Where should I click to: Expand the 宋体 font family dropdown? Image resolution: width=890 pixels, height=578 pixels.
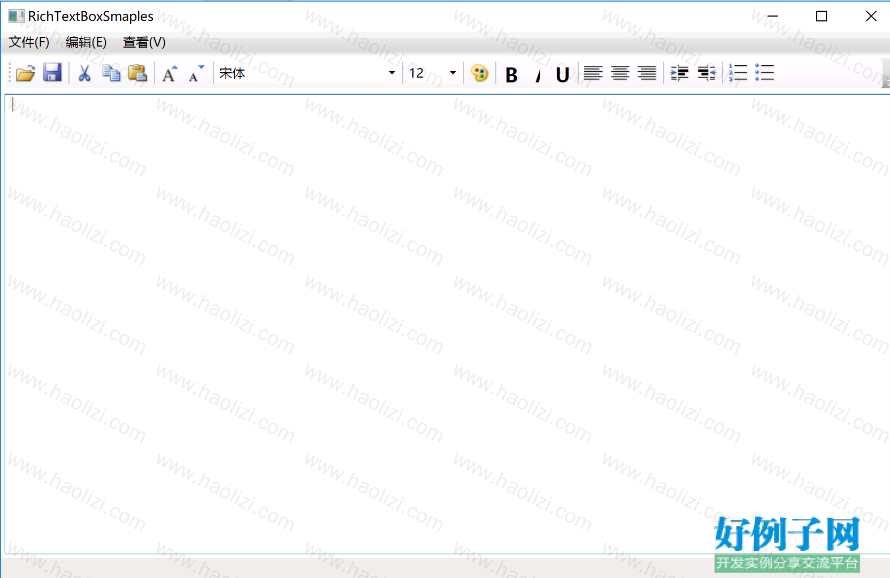click(x=392, y=73)
